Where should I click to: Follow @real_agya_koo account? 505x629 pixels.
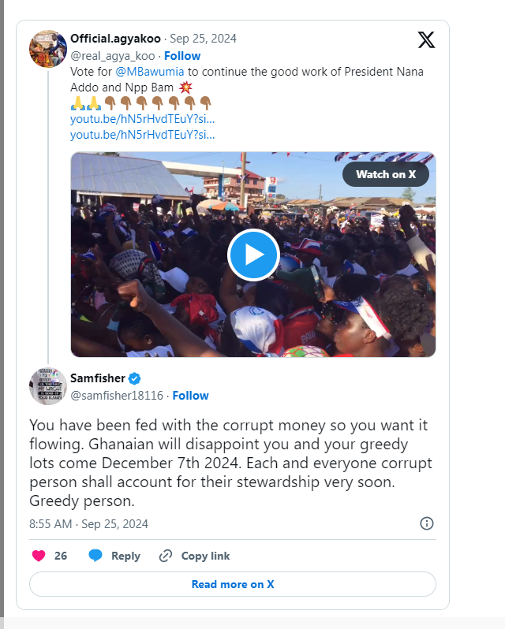pyautogui.click(x=182, y=56)
